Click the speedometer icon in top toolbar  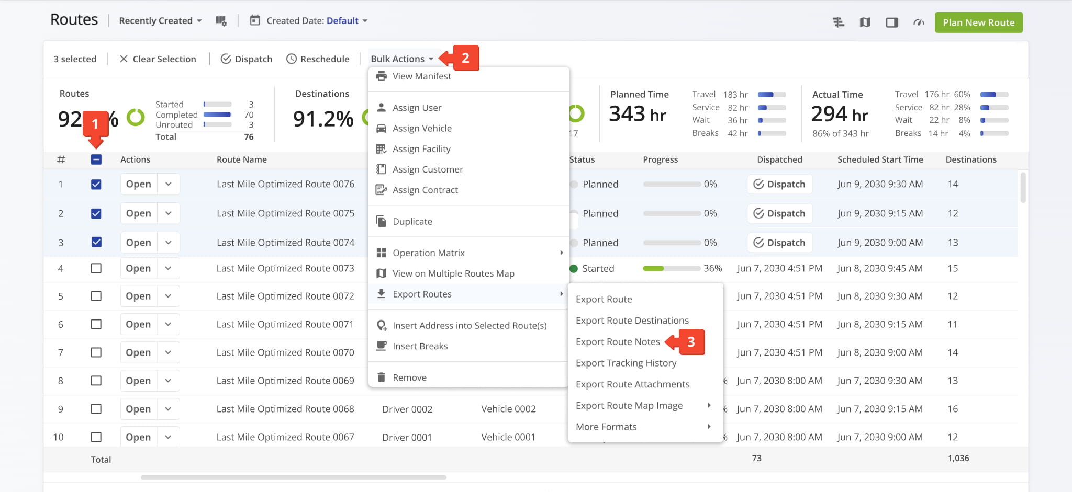pos(919,22)
